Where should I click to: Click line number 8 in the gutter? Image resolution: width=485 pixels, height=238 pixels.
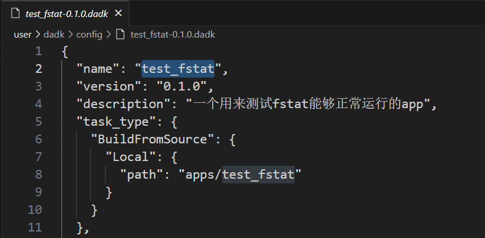point(38,175)
